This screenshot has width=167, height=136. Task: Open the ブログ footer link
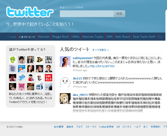(79, 127)
